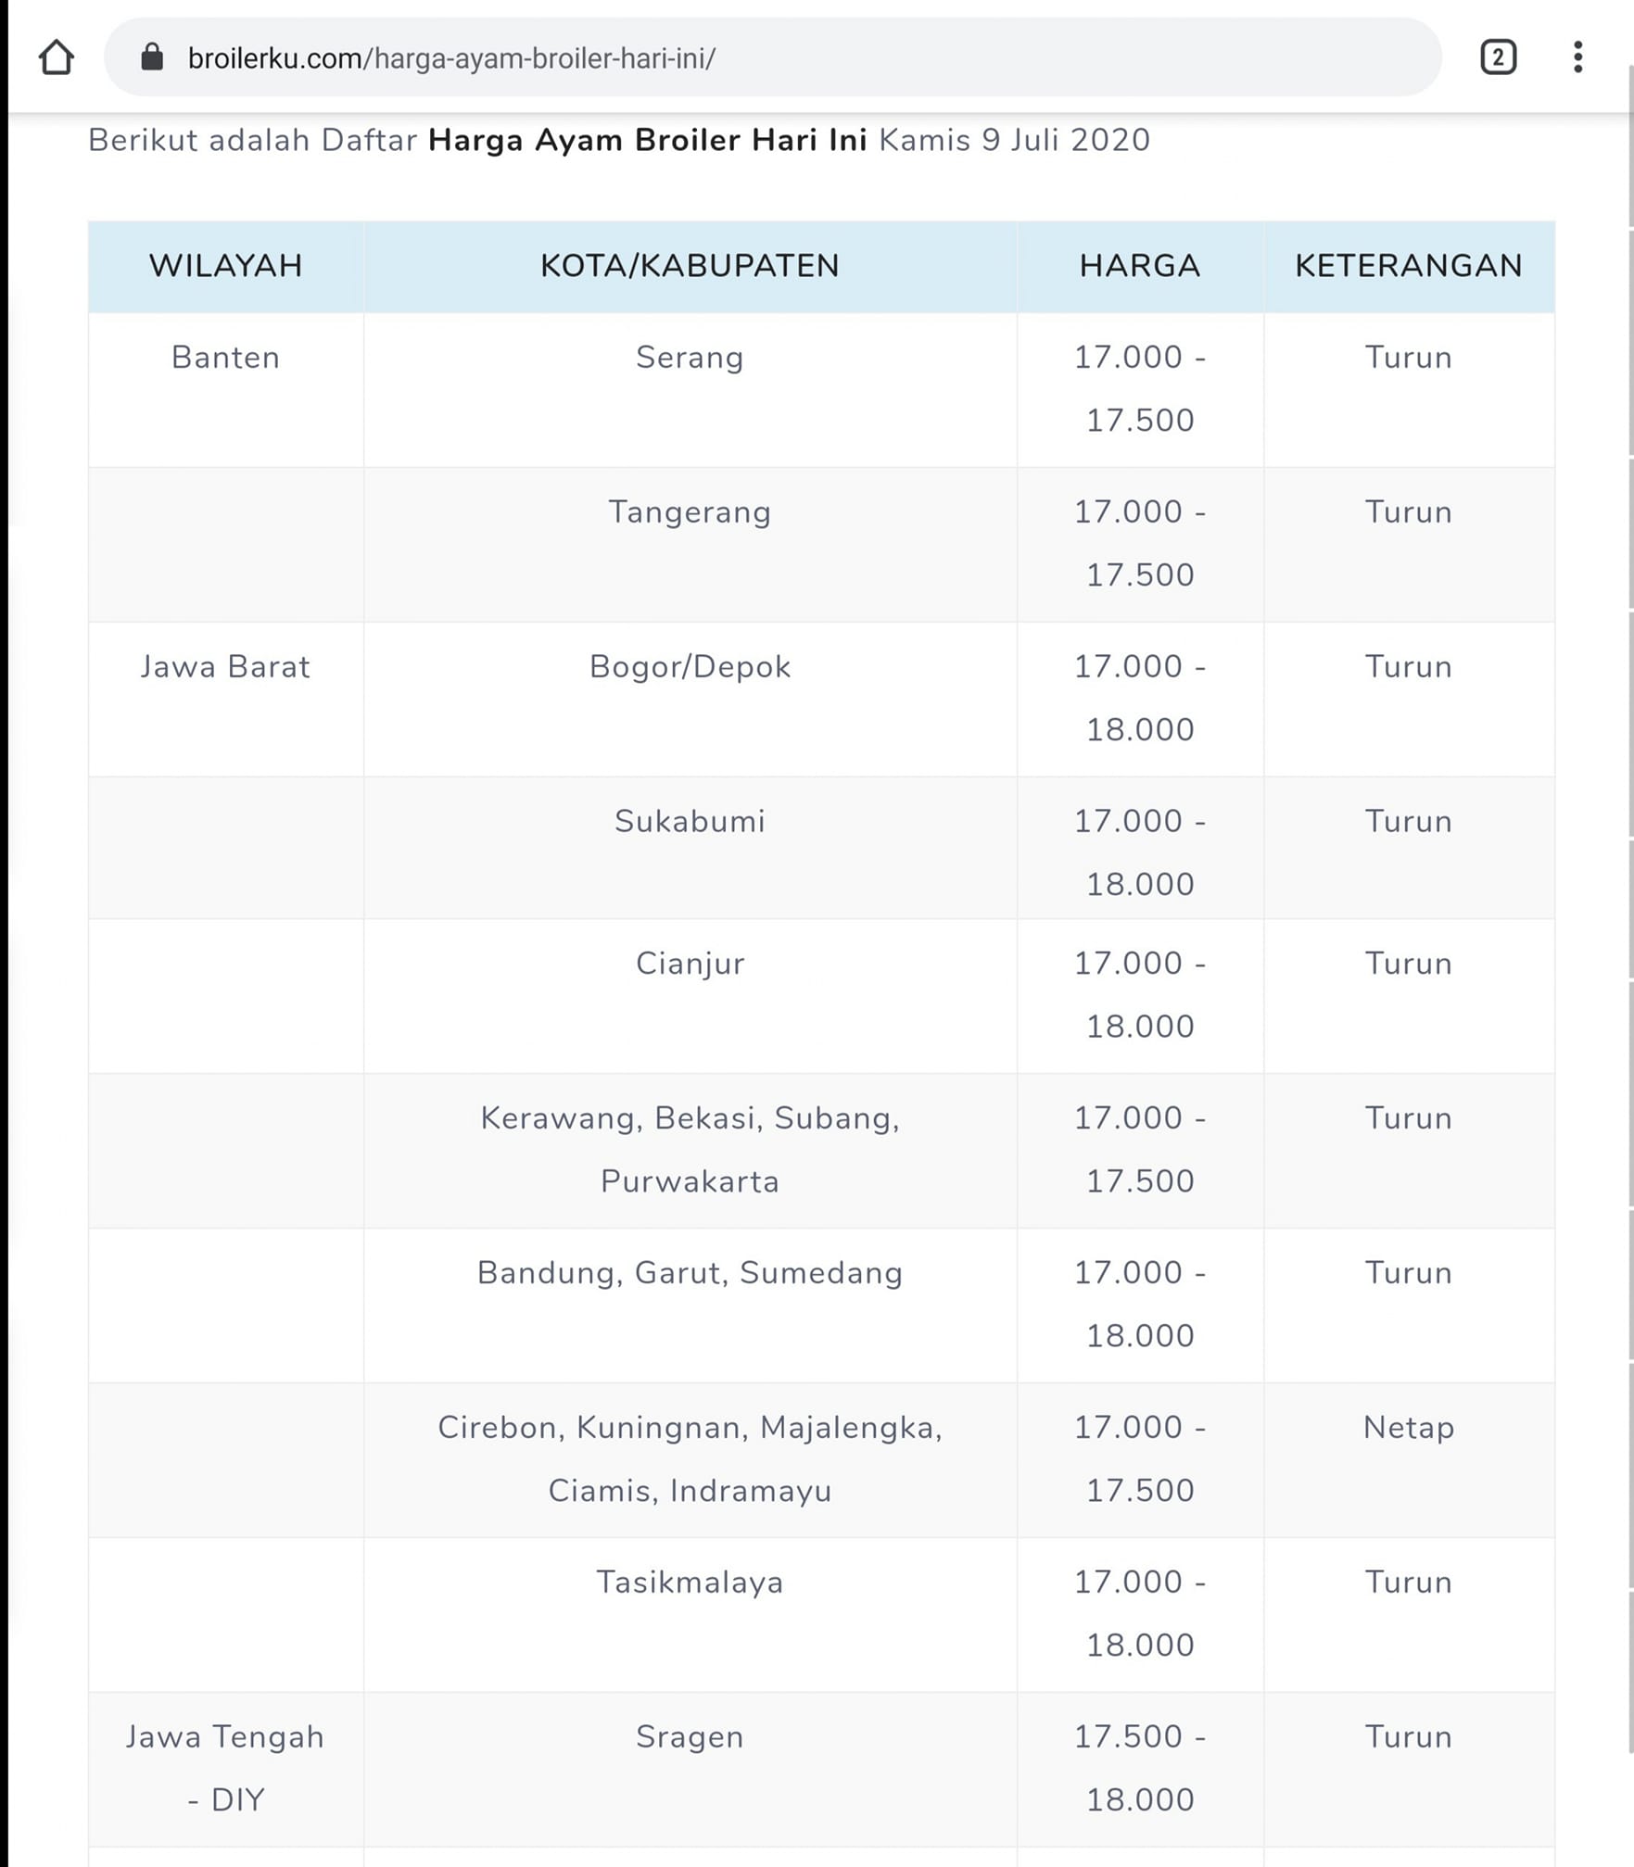Click the Jawa Tengah - DIY region cell
This screenshot has height=1867, width=1634.
tap(226, 1768)
